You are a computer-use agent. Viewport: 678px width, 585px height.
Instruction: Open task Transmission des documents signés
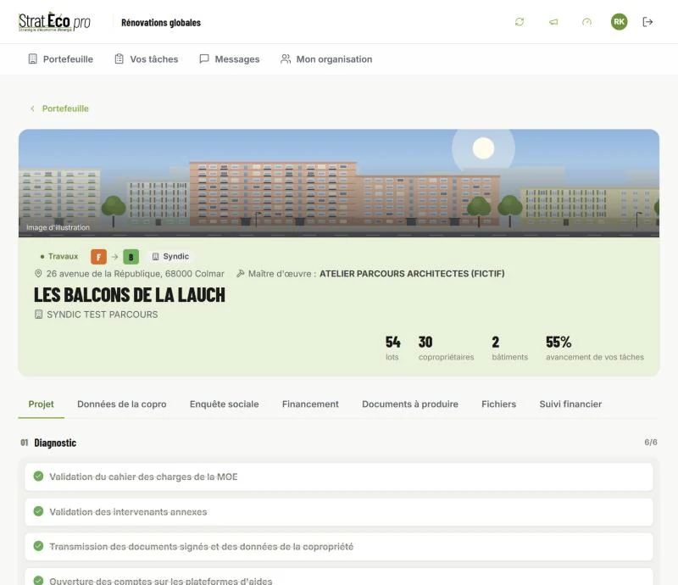[x=338, y=547]
